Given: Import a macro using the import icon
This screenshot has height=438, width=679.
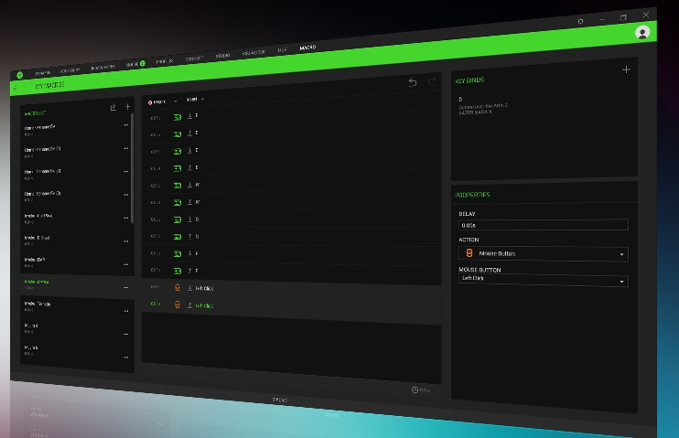Looking at the screenshot, I should [113, 107].
